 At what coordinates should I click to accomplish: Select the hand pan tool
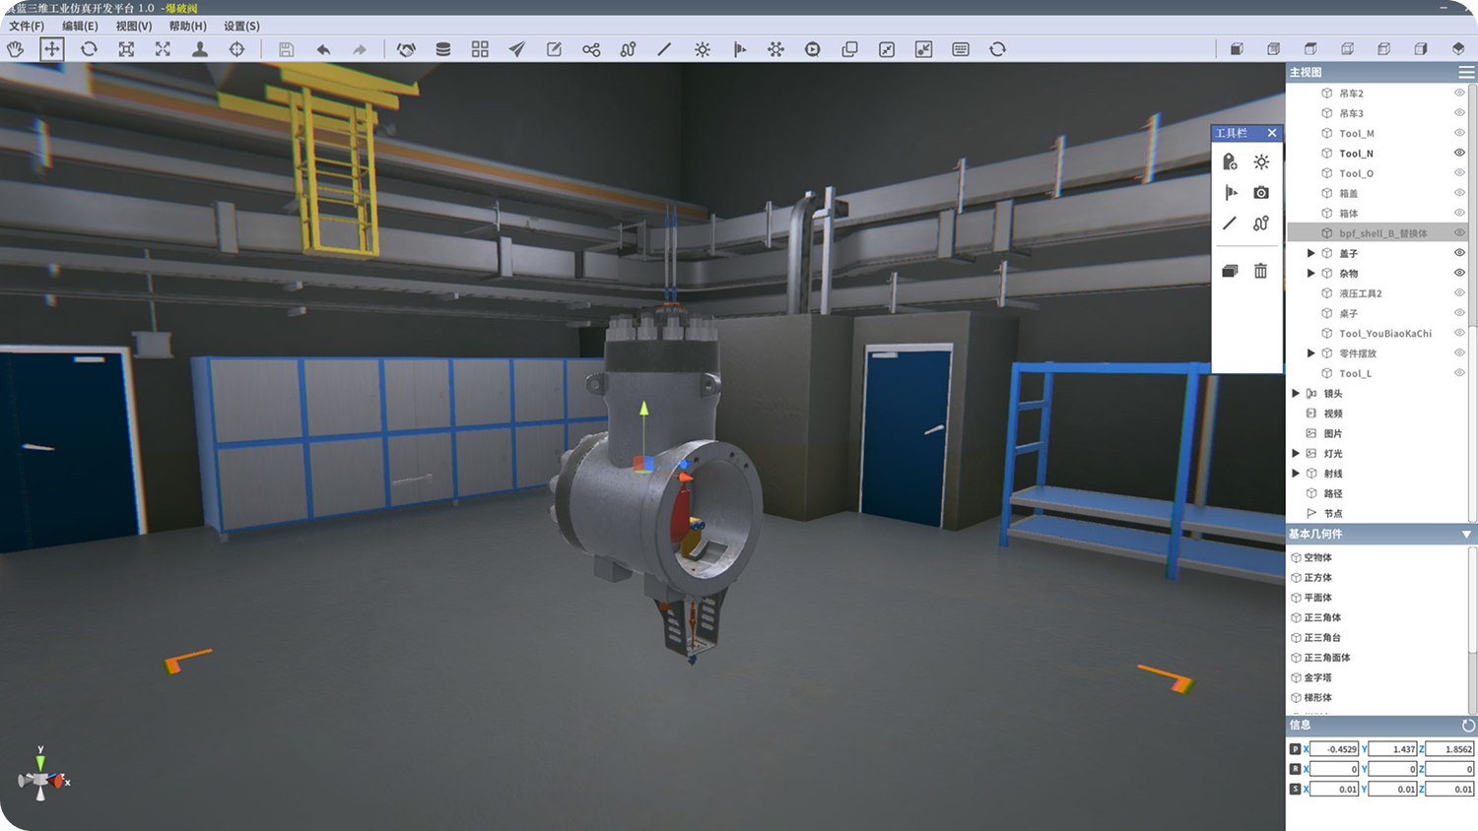point(15,49)
